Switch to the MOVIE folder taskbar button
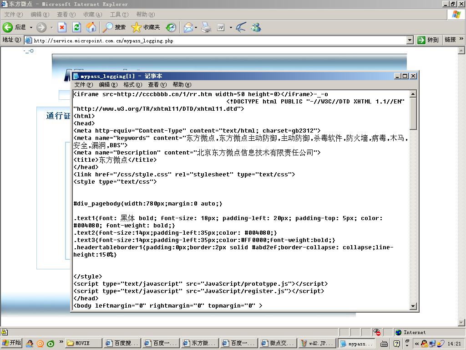This screenshot has height=350, width=466. pyautogui.click(x=84, y=344)
